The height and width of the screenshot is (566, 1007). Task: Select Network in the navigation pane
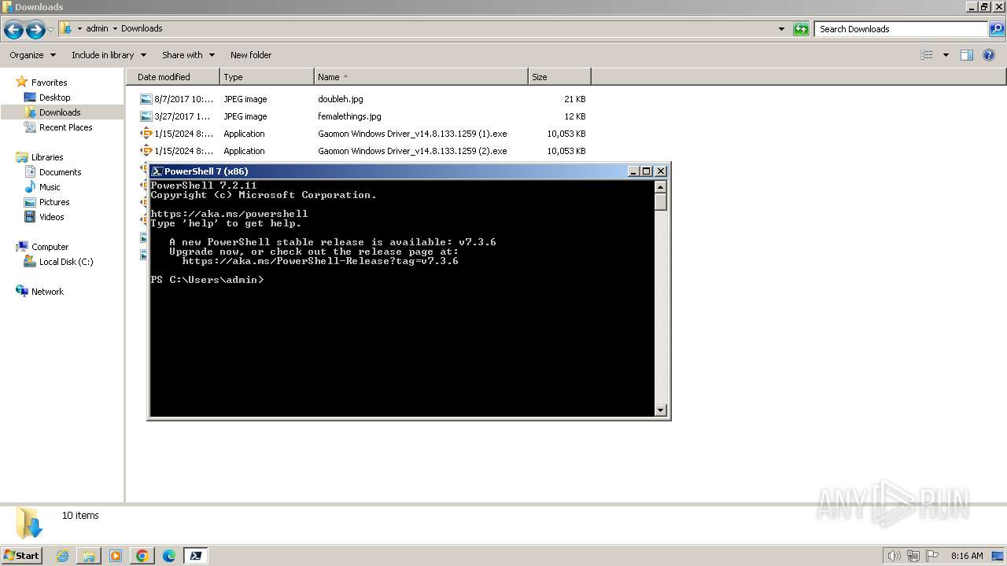point(47,292)
